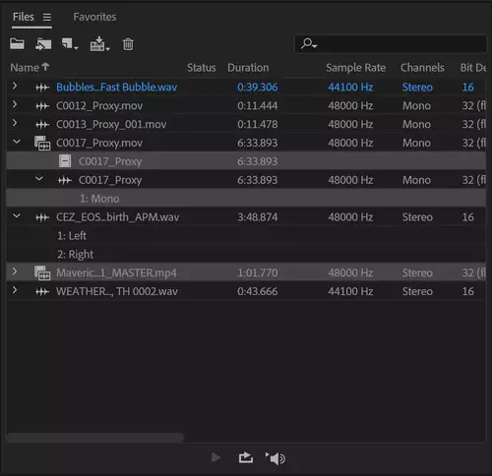Open the search filter magnifier dropdown
The width and height of the screenshot is (492, 476).
tap(309, 43)
